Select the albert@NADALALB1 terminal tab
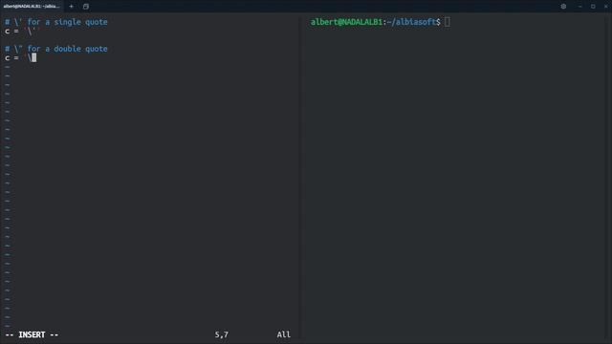The image size is (612, 344). click(32, 7)
